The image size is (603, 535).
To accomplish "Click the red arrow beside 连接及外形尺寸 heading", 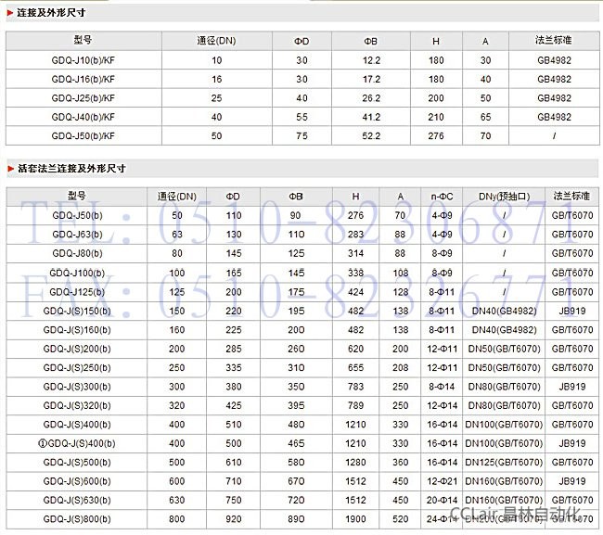I will tap(10, 12).
